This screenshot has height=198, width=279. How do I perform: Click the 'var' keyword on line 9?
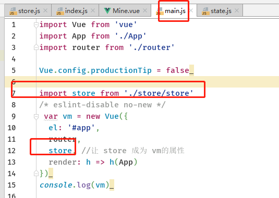click(51, 116)
